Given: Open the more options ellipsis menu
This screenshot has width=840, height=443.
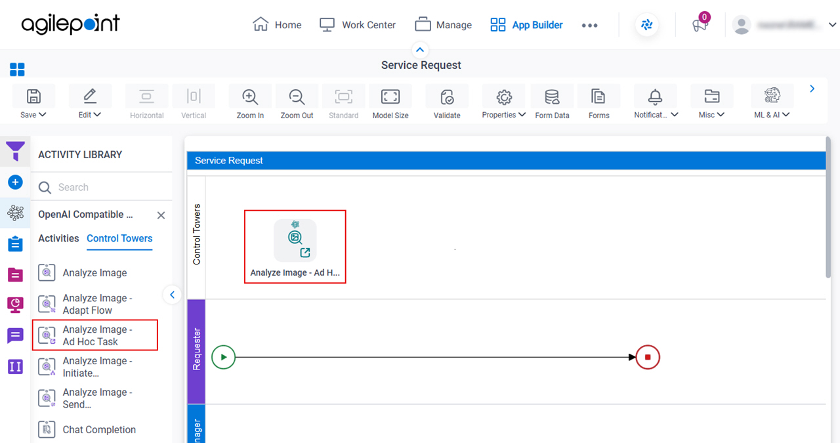Looking at the screenshot, I should [589, 26].
